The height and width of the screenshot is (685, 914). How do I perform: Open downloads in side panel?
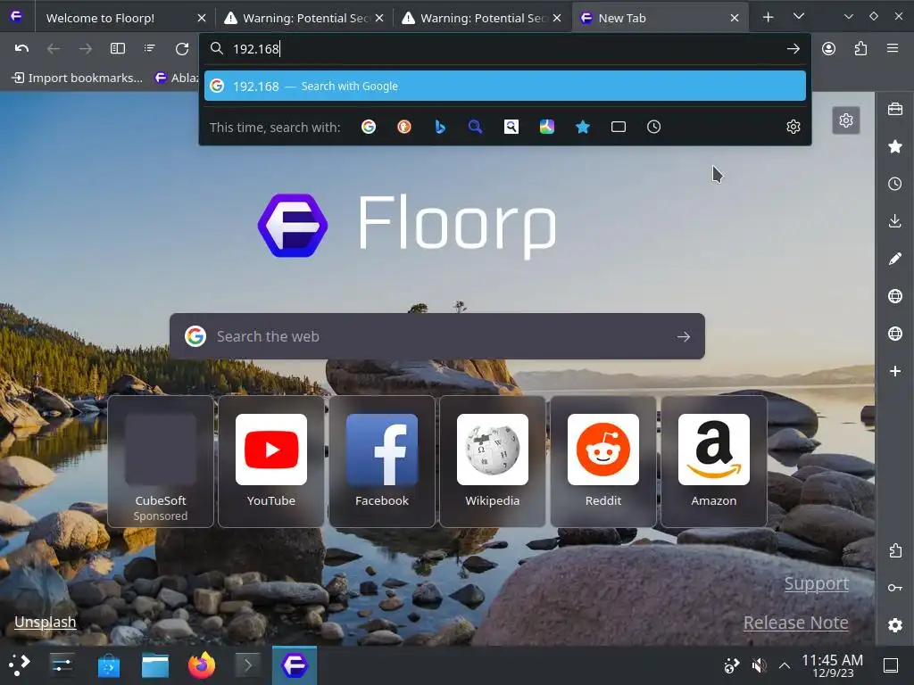coord(895,221)
